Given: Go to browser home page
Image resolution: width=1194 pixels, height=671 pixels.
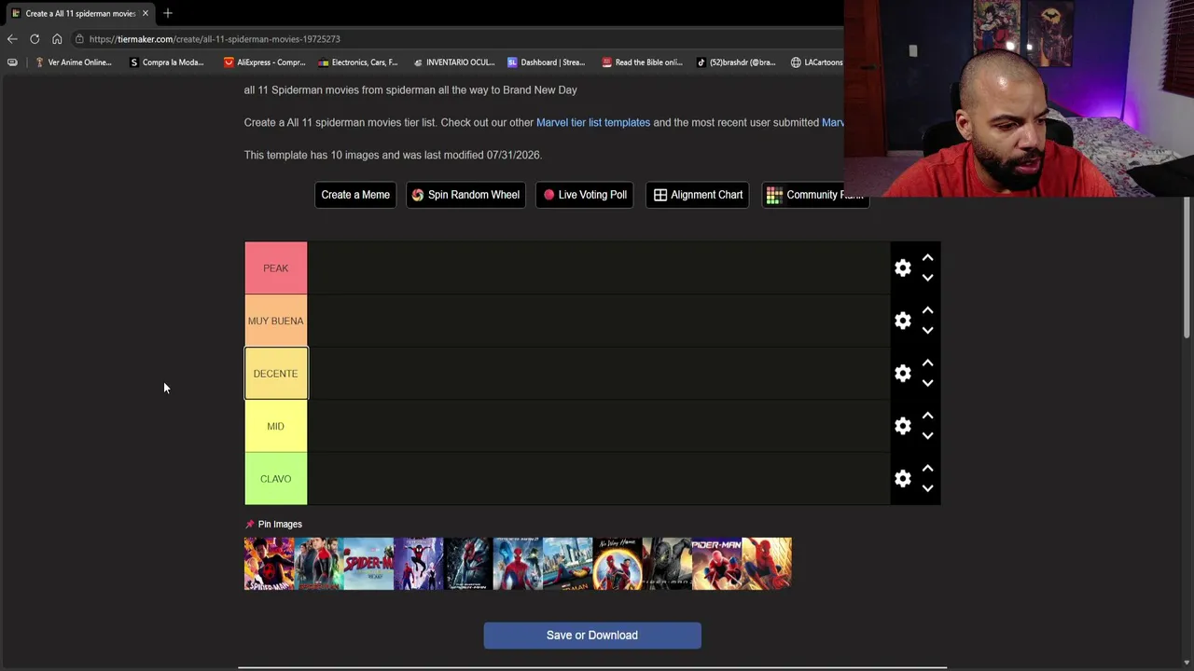Looking at the screenshot, I should (x=57, y=39).
